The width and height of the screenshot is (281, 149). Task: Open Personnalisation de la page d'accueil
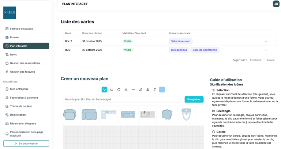coord(26,134)
